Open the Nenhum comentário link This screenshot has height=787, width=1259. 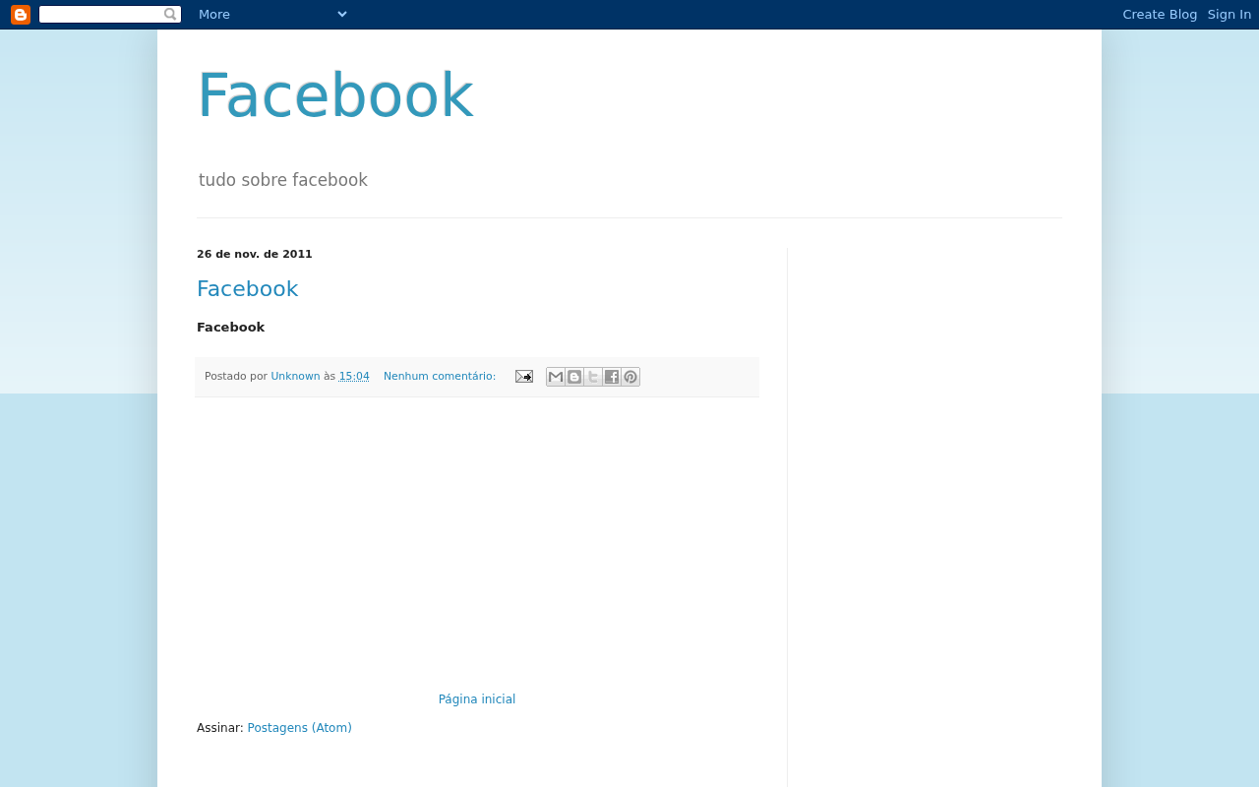coord(440,377)
